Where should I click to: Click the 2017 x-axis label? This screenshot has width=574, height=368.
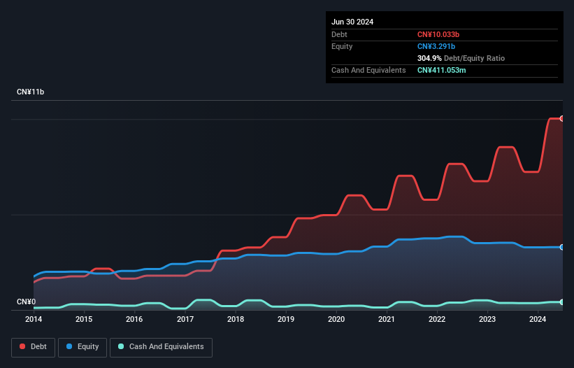pos(185,319)
